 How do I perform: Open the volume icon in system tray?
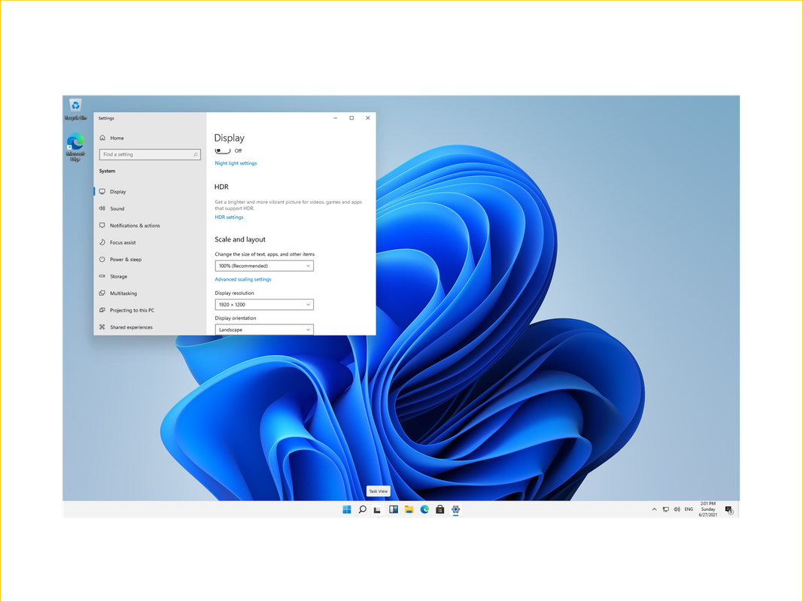677,509
